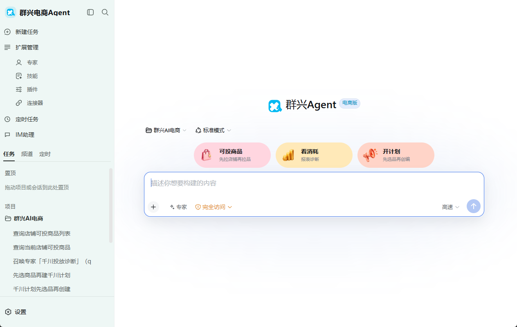Click the chat bubble icon beside IM助理
The image size is (517, 327).
[x=7, y=135]
